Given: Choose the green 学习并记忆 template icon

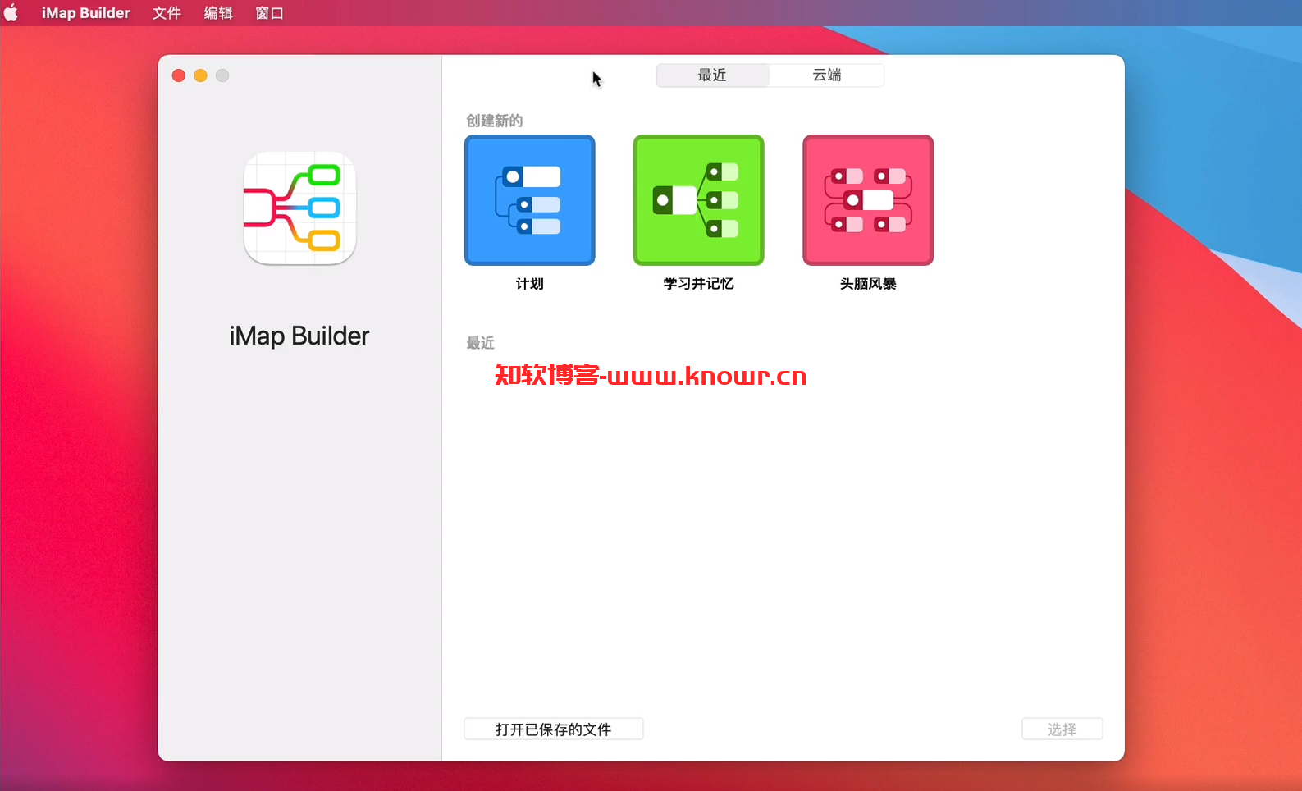Looking at the screenshot, I should click(699, 200).
